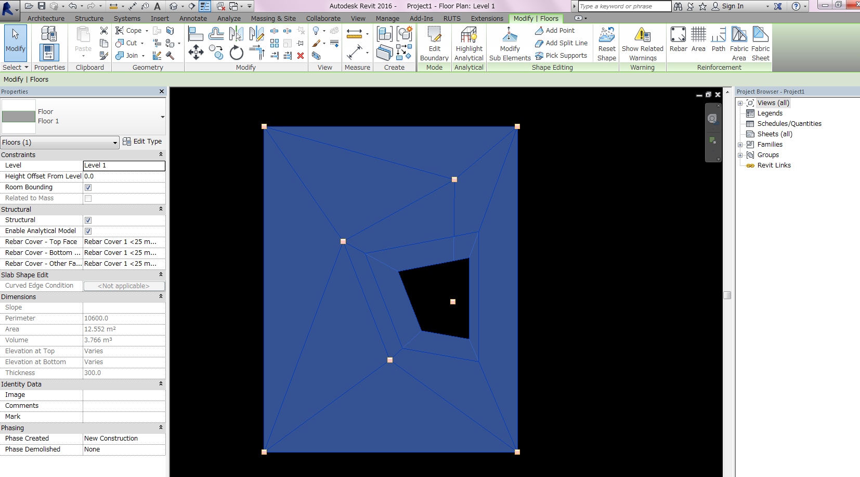The image size is (860, 477).
Task: Select the Rebar reinforcement tool
Action: pos(678,40)
